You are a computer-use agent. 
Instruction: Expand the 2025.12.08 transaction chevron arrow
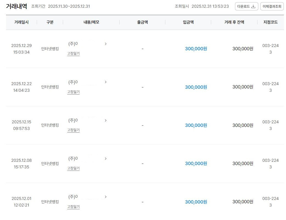click(x=106, y=158)
